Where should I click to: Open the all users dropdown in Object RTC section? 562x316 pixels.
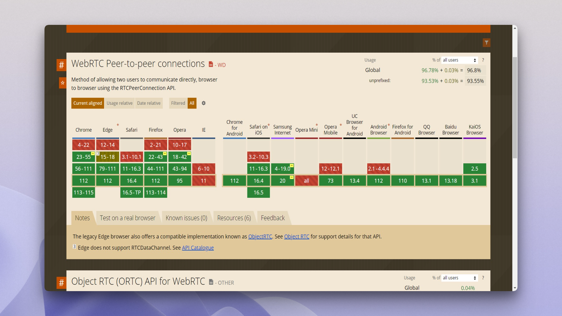(x=459, y=278)
